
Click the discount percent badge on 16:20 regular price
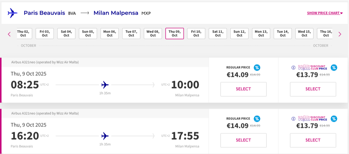[257, 119]
